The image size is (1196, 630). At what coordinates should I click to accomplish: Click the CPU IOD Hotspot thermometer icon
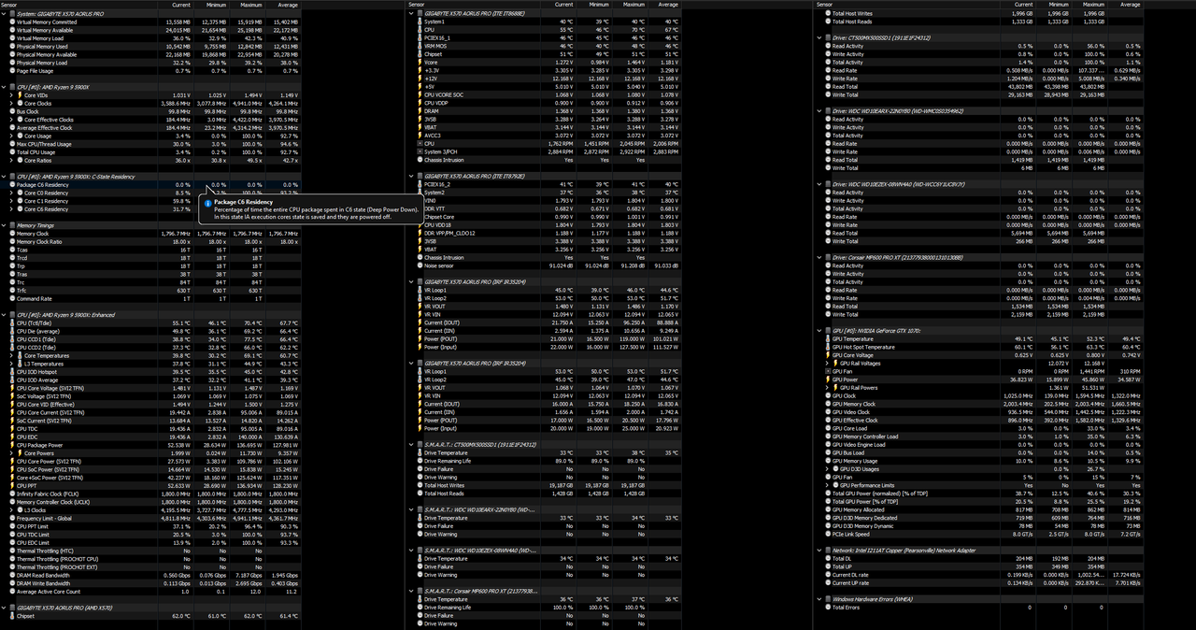[12, 372]
